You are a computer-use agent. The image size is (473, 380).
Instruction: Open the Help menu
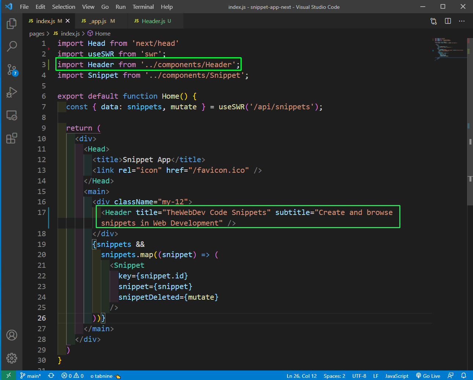(166, 7)
